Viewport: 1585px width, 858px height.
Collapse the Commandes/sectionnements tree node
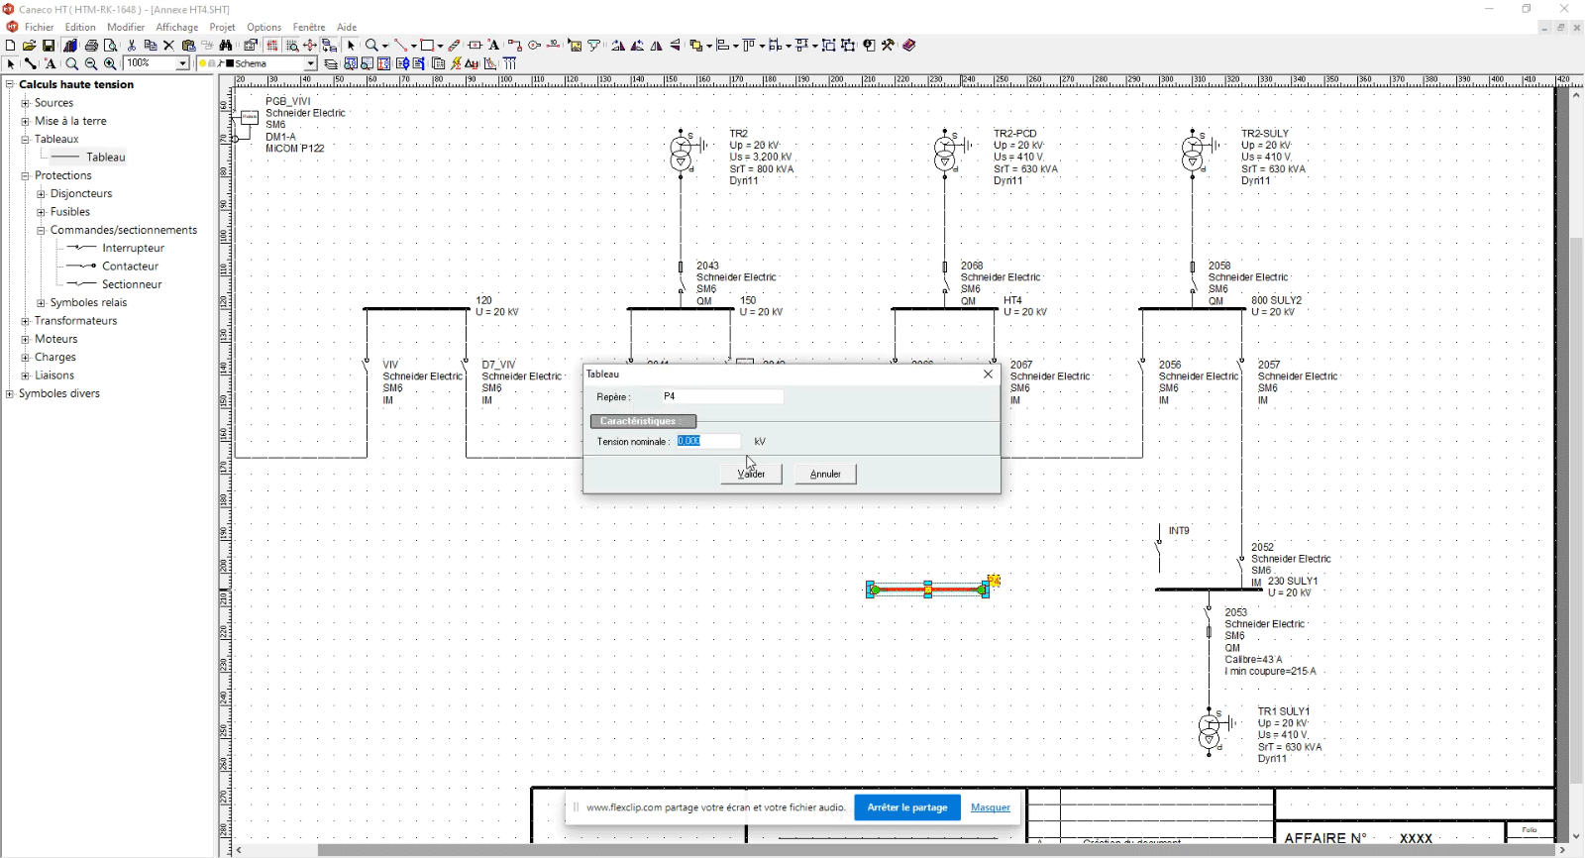pyautogui.click(x=42, y=230)
